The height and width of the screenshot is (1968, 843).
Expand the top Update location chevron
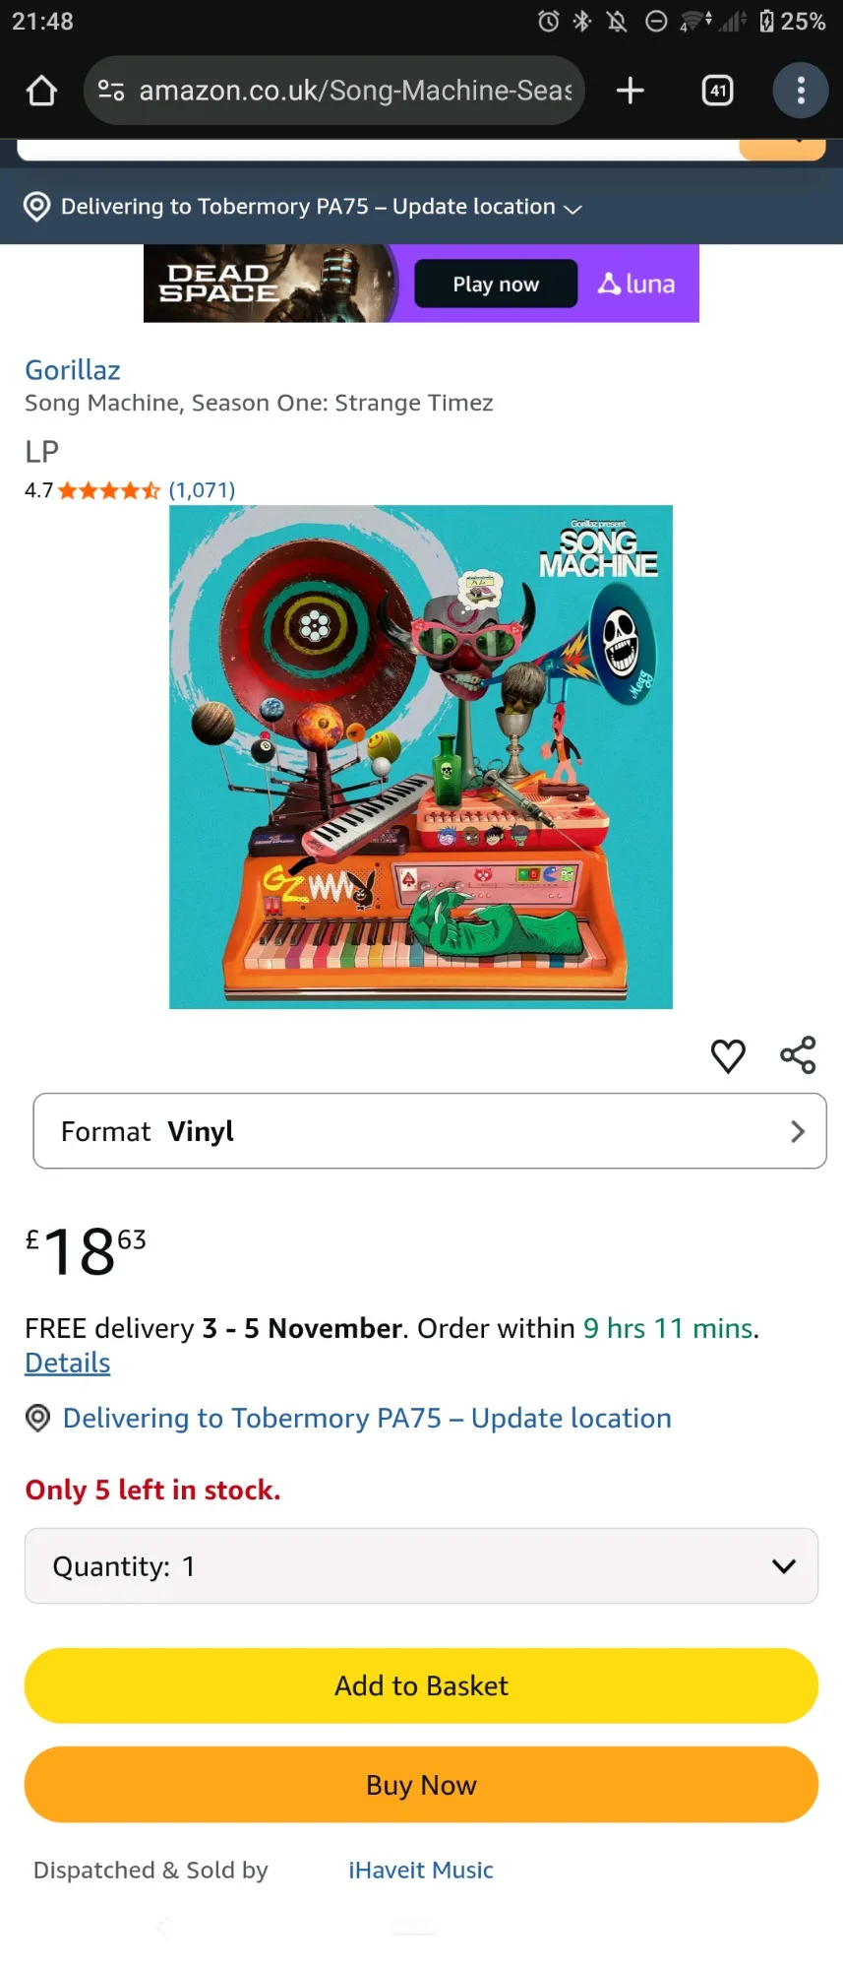click(x=572, y=209)
